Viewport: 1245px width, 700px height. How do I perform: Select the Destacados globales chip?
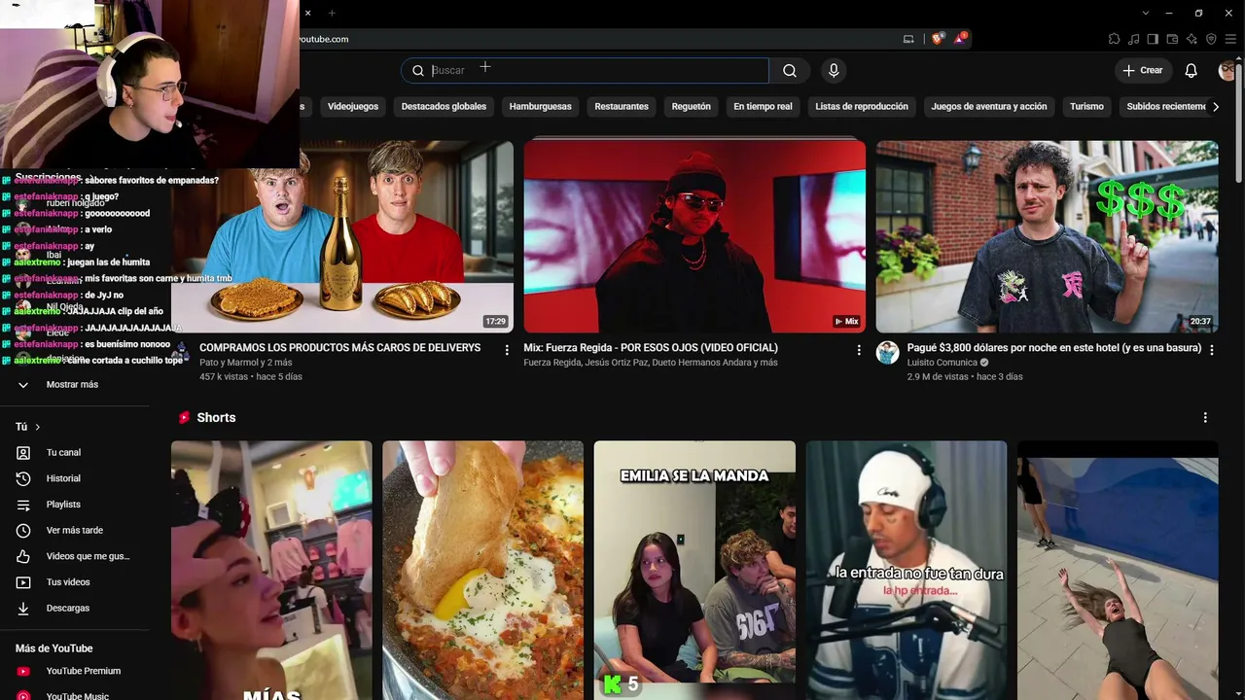pos(444,107)
